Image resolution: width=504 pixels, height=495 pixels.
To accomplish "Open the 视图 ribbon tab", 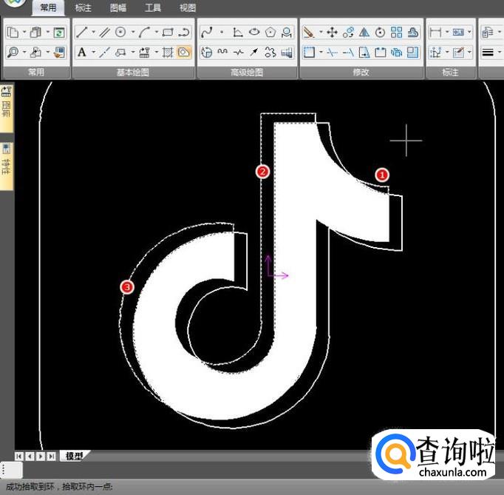I will tap(188, 8).
